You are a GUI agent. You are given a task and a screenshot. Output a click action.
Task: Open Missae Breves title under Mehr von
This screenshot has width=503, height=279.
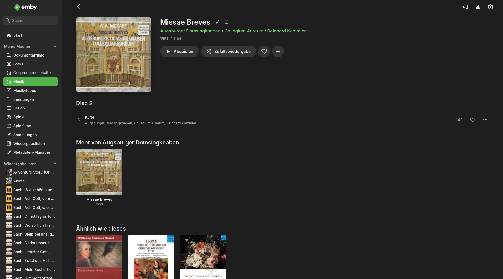99,199
